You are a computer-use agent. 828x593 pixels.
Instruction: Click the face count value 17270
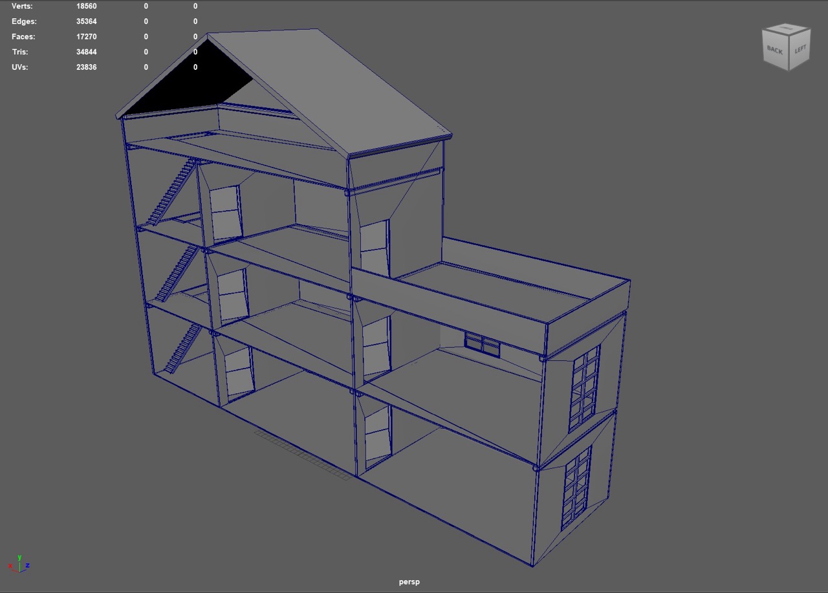click(x=87, y=37)
